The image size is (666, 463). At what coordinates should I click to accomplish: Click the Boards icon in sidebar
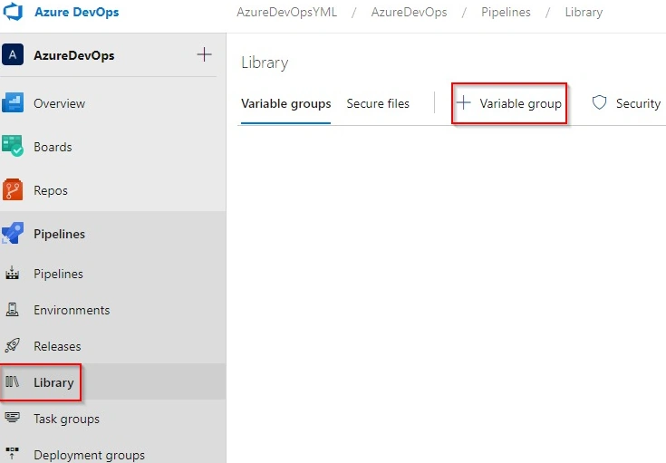click(x=13, y=146)
